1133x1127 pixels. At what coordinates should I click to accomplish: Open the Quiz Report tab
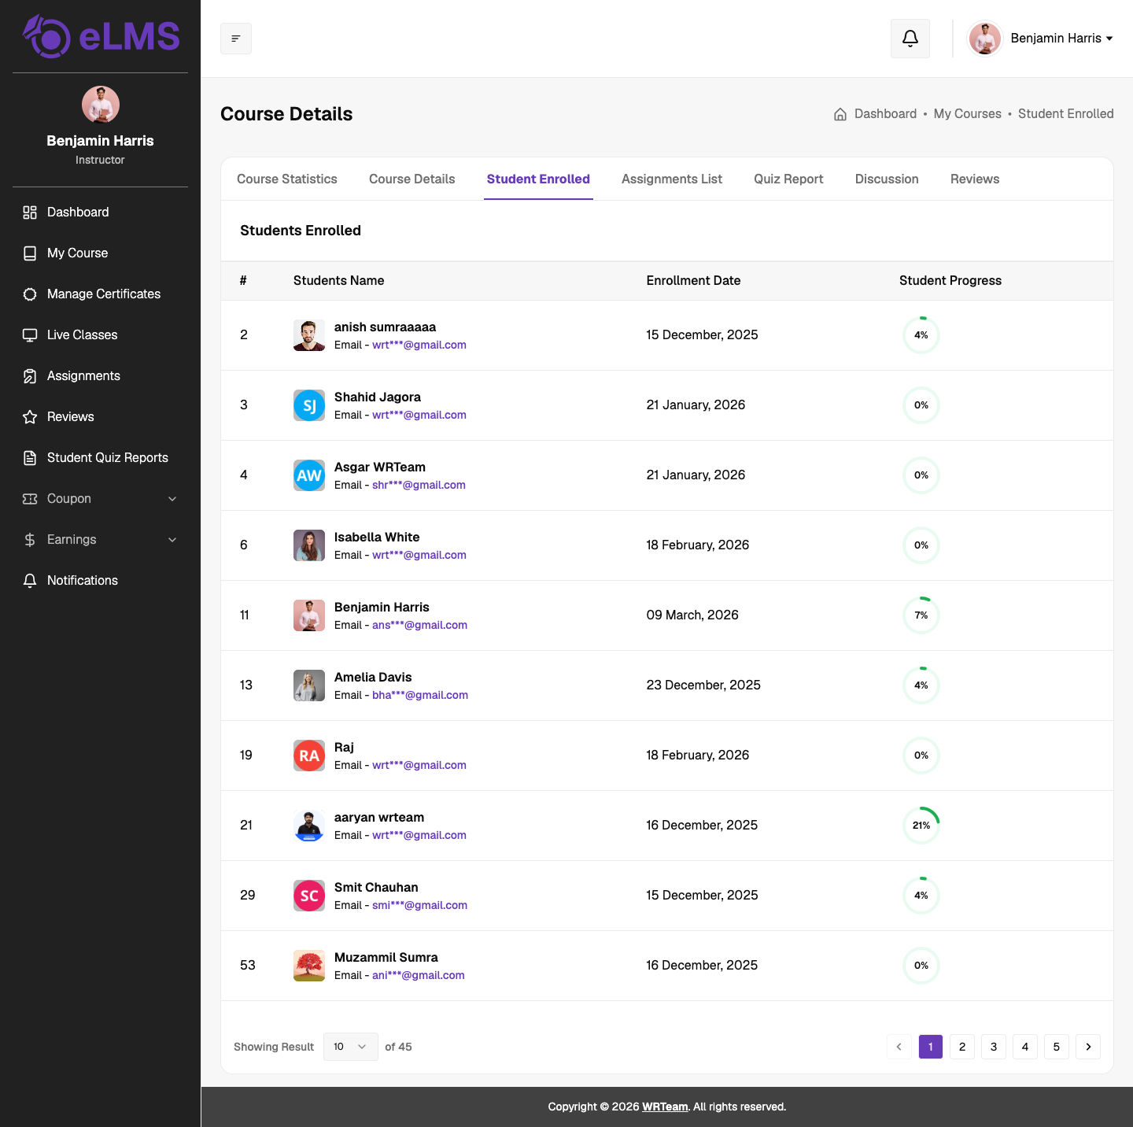(788, 179)
